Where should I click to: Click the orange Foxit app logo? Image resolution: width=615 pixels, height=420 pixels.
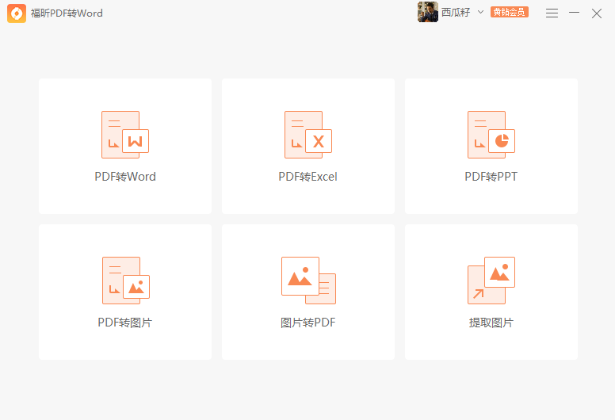click(x=17, y=13)
